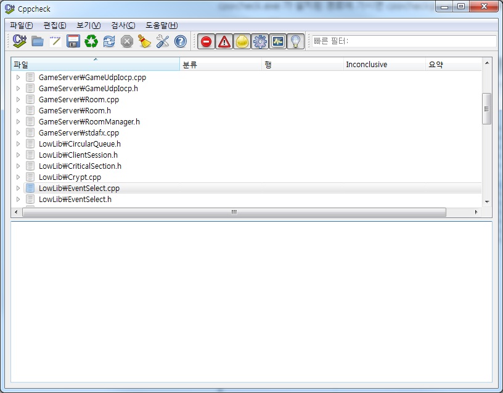Click the blue reload arrows icon
The height and width of the screenshot is (393, 503).
[x=109, y=41]
